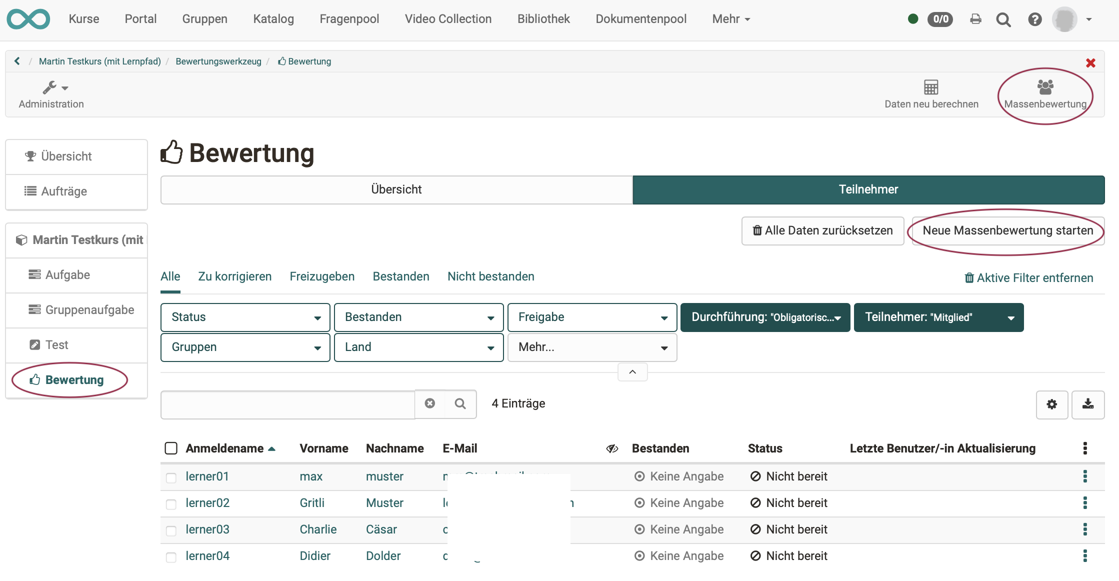Screen dimensions: 1119x581
Task: Open the Gruppen filter dropdown
Action: pos(245,347)
